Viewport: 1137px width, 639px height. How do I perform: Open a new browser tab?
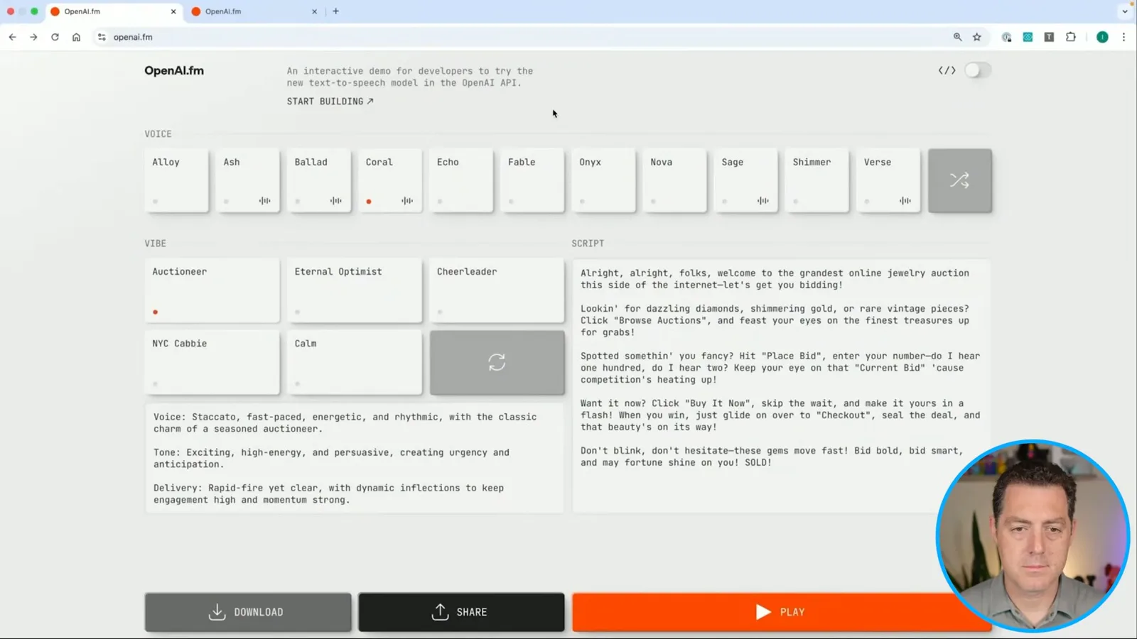pos(336,11)
